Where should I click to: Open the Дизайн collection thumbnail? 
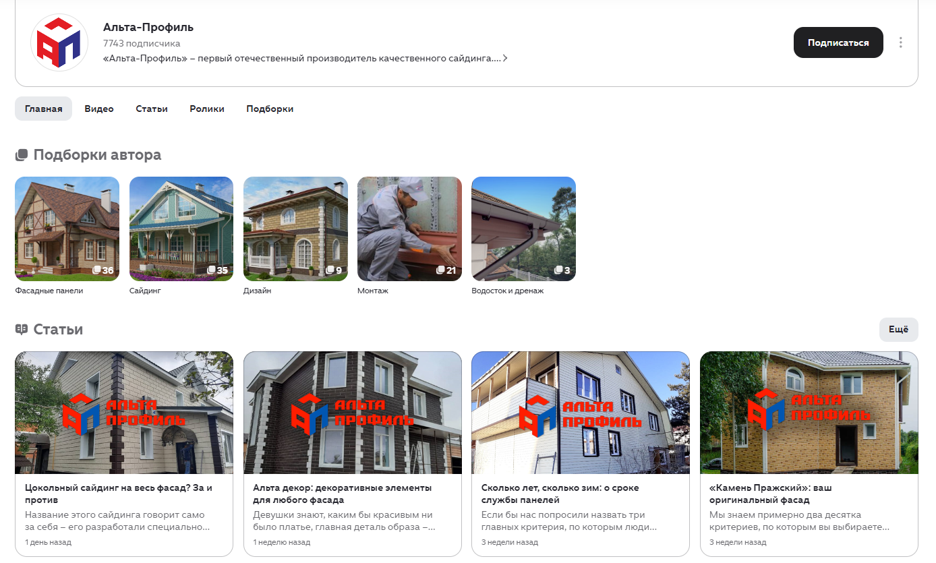(295, 229)
